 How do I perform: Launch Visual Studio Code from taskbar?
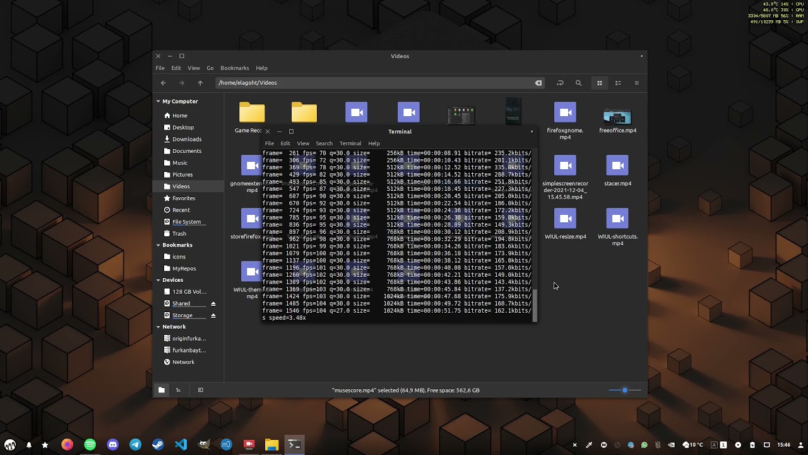[x=181, y=445]
